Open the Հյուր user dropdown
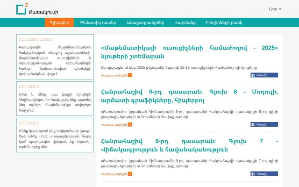This screenshot has width=299, height=187. tap(275, 9)
